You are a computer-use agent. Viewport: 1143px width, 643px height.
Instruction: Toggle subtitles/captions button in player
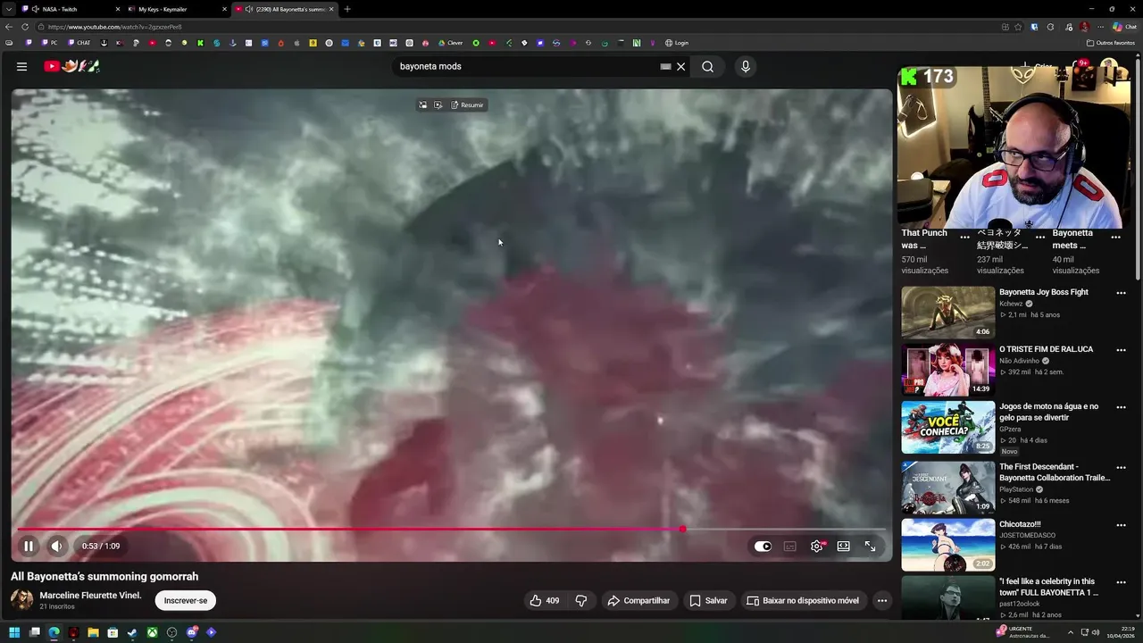789,546
